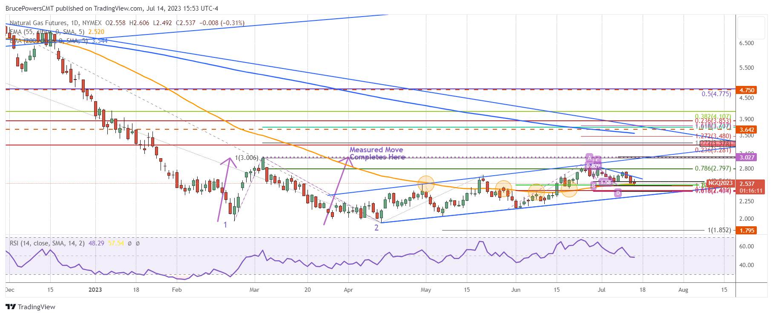Click the TradingView logo at the bottom
This screenshot has height=316, width=773.
[30, 307]
